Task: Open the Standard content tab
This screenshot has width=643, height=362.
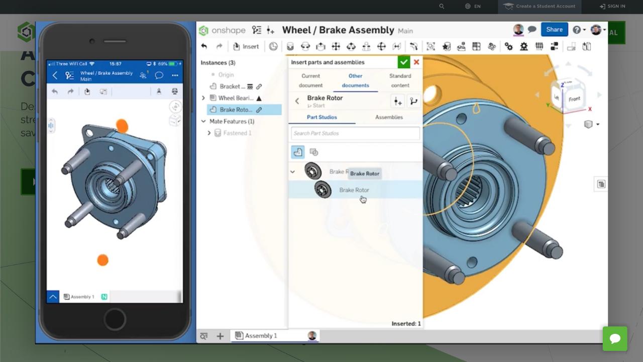Action: (400, 80)
